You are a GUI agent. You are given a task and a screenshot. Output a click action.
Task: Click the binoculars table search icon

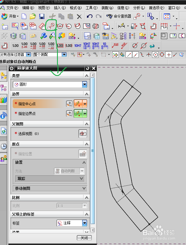pos(105,36)
